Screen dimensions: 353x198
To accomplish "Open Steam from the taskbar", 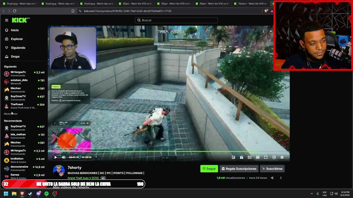I will pos(30,194).
